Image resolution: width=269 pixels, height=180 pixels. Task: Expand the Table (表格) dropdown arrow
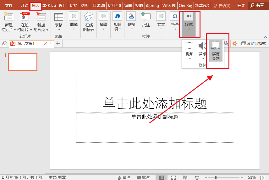point(59,30)
